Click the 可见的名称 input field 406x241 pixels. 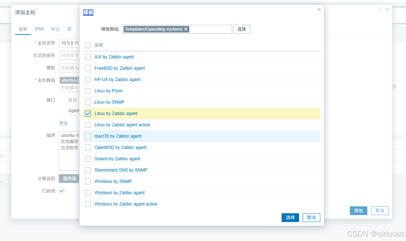tap(69, 56)
